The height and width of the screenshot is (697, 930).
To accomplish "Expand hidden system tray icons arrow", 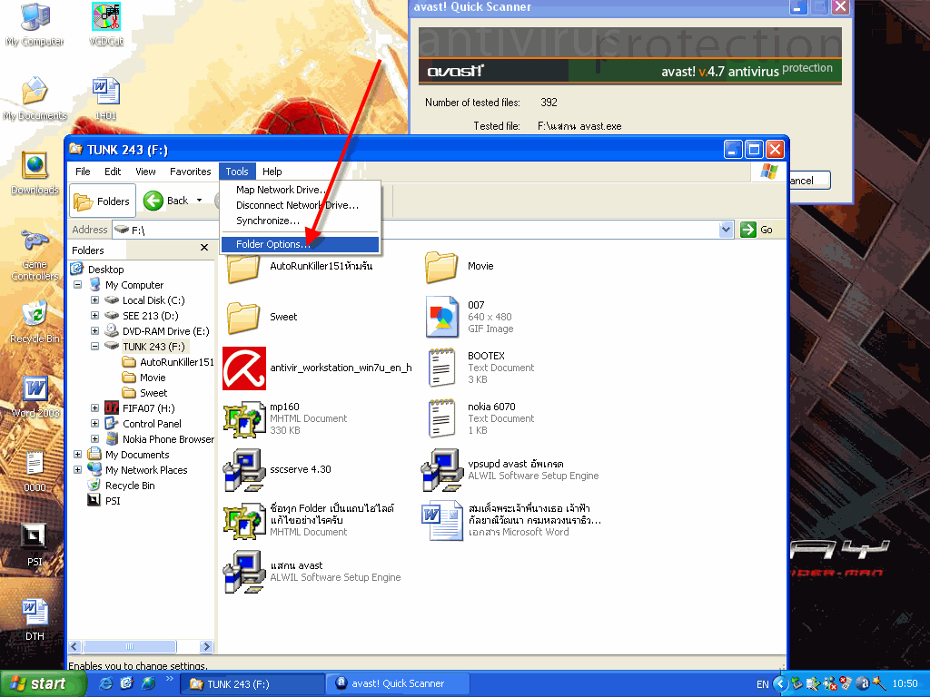I will click(x=780, y=684).
